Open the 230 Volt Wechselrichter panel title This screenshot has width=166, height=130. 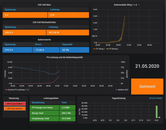46,22
